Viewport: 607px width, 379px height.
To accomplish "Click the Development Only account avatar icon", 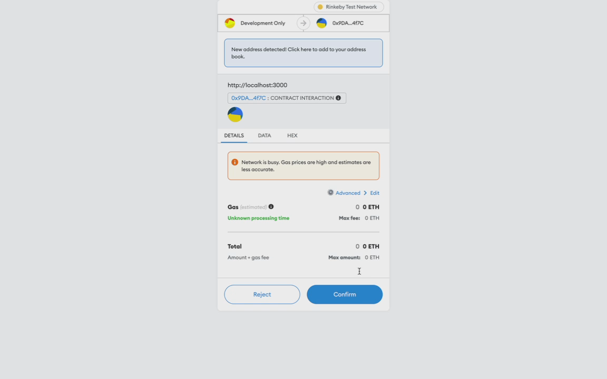I will tap(230, 23).
